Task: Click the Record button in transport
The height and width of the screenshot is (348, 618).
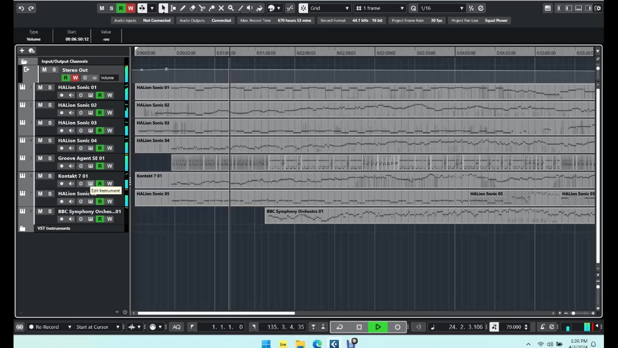Action: click(x=397, y=327)
